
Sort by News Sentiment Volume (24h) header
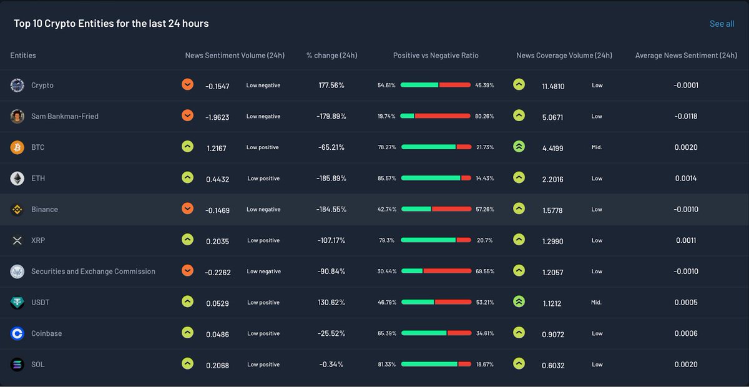point(235,56)
